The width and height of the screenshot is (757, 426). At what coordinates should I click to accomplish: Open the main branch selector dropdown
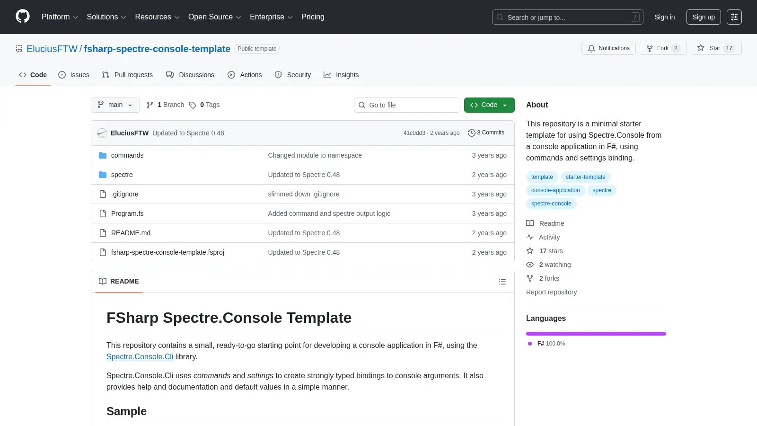[115, 105]
